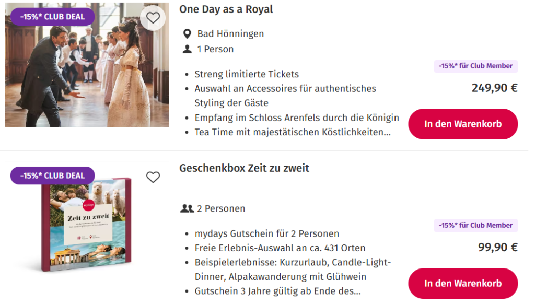Click the two-person icon next to 2 Personen

[187, 208]
